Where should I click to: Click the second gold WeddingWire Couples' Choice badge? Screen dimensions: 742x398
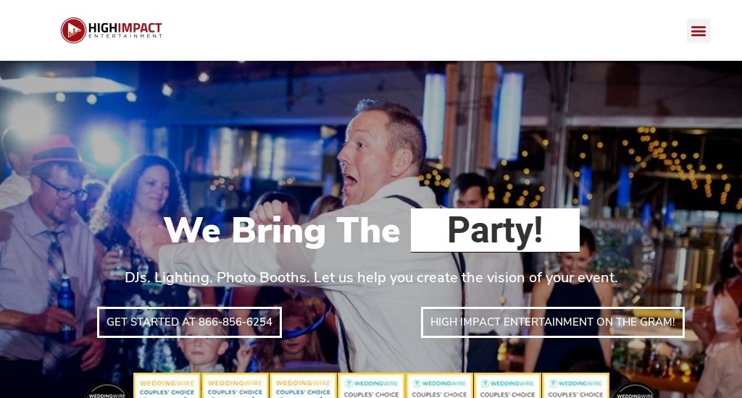pyautogui.click(x=235, y=386)
